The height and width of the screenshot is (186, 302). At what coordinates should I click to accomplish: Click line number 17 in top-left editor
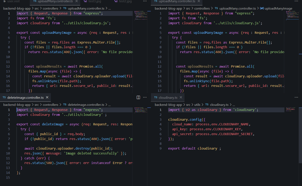point(8,91)
